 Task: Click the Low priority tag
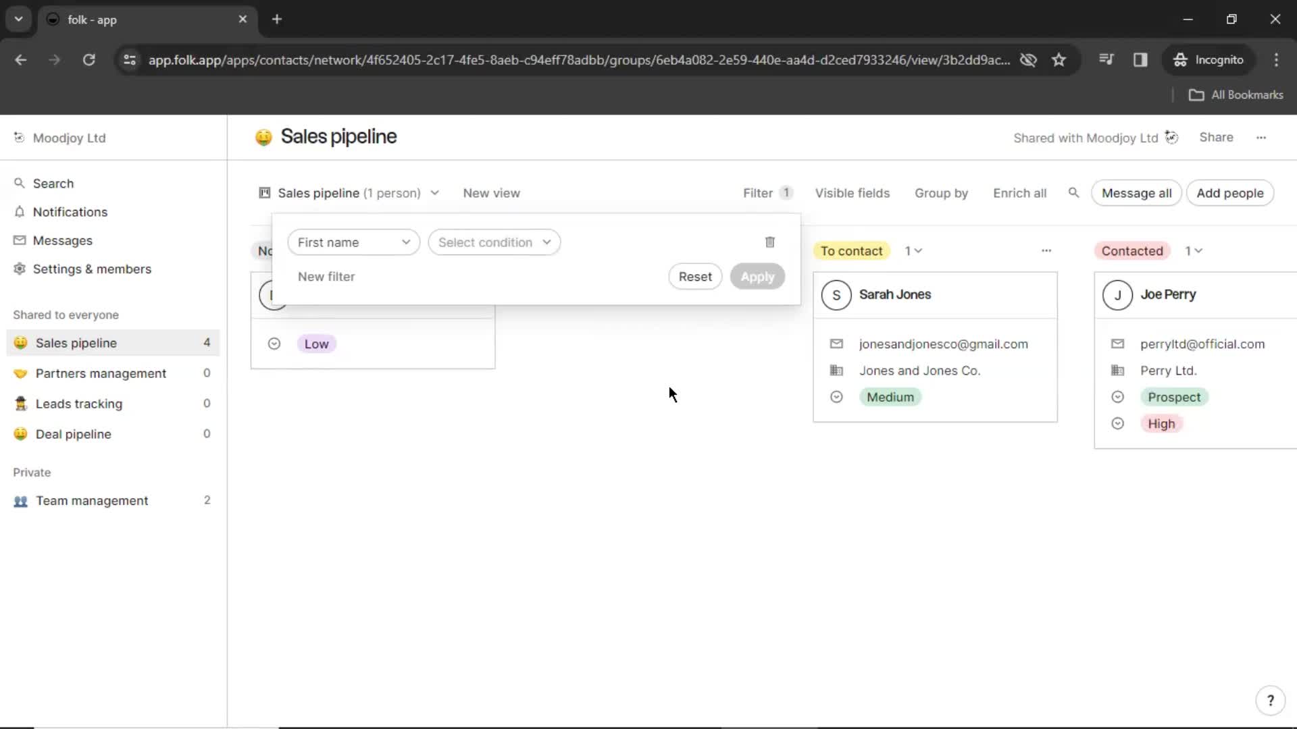(x=316, y=344)
